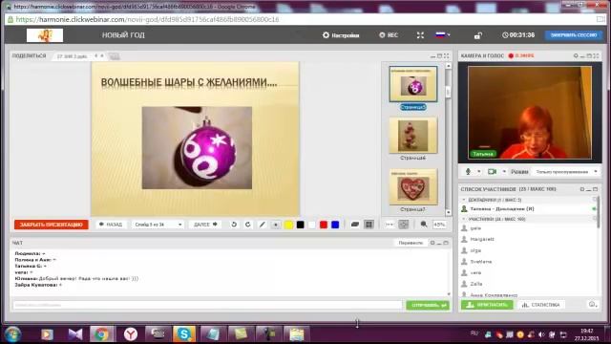Click the thumbnail list up scroll arrow
The image size is (611, 344).
pyautogui.click(x=448, y=66)
